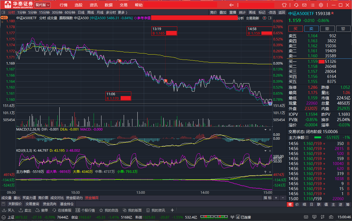Click the customer service headset icon
Viewport: 352px width, 221px height.
tap(296, 5)
